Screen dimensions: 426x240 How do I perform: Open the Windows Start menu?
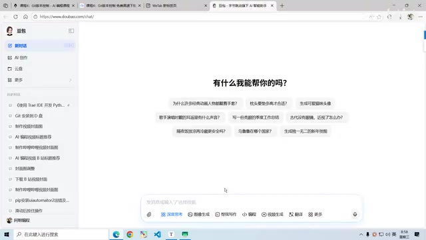click(7, 234)
